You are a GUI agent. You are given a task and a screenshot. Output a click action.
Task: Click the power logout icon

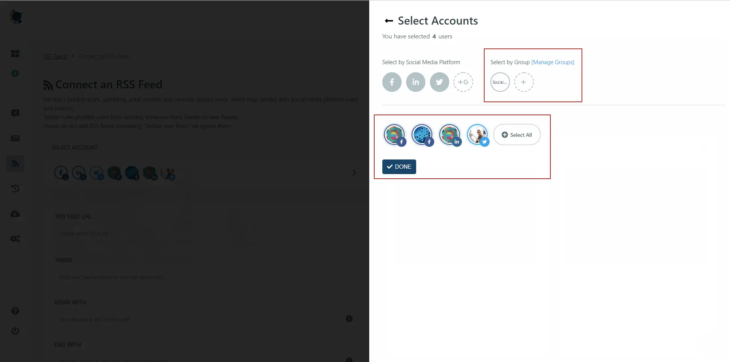click(x=15, y=331)
